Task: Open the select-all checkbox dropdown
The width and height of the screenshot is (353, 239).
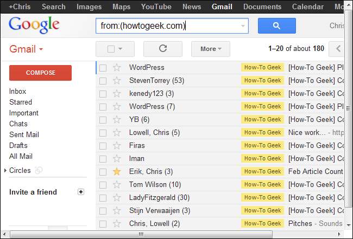Action: [x=120, y=49]
